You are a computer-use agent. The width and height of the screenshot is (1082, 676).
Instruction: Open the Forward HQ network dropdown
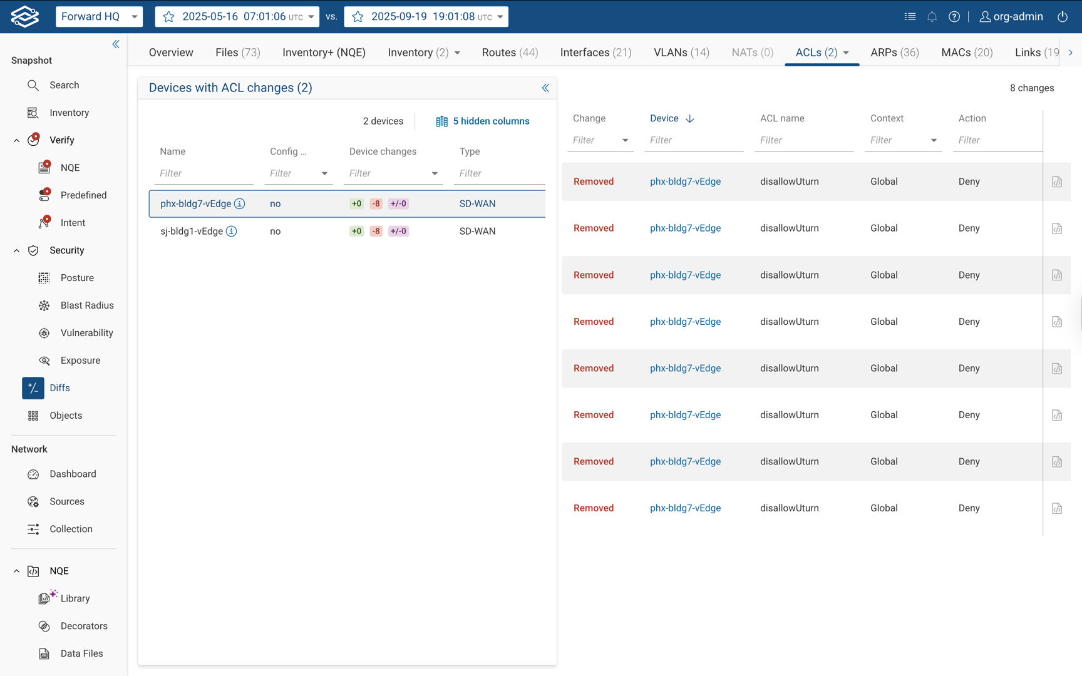point(99,17)
